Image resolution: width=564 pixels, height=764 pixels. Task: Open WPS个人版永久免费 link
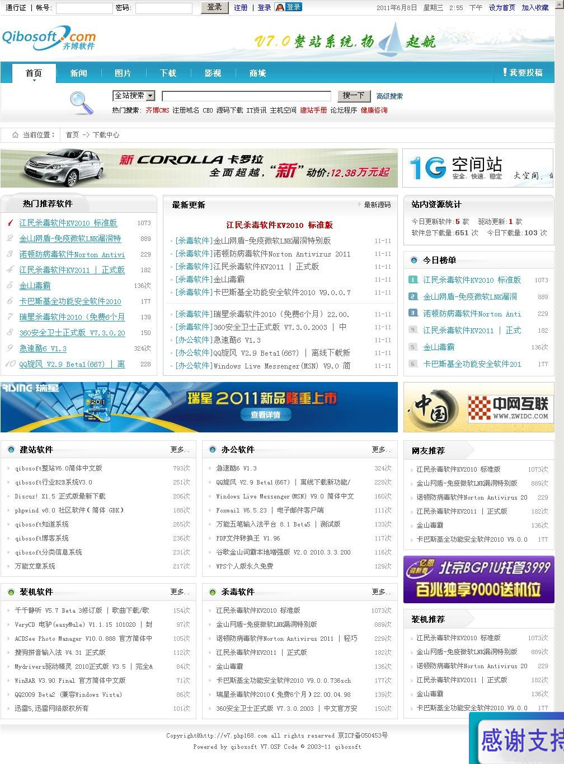pos(245,566)
